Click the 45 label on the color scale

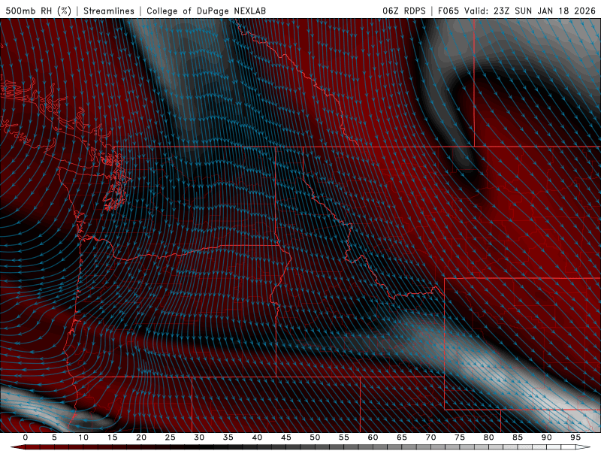(286, 437)
